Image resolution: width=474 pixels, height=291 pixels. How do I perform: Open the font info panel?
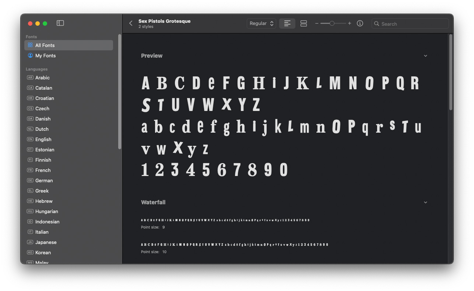pos(360,24)
